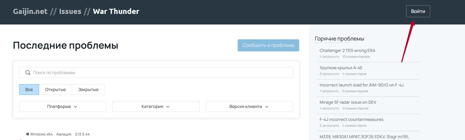Screen dimensions: 465x140
Task: Click '0 комментариев' under Mirage 5F issue
Action: coord(356,108)
